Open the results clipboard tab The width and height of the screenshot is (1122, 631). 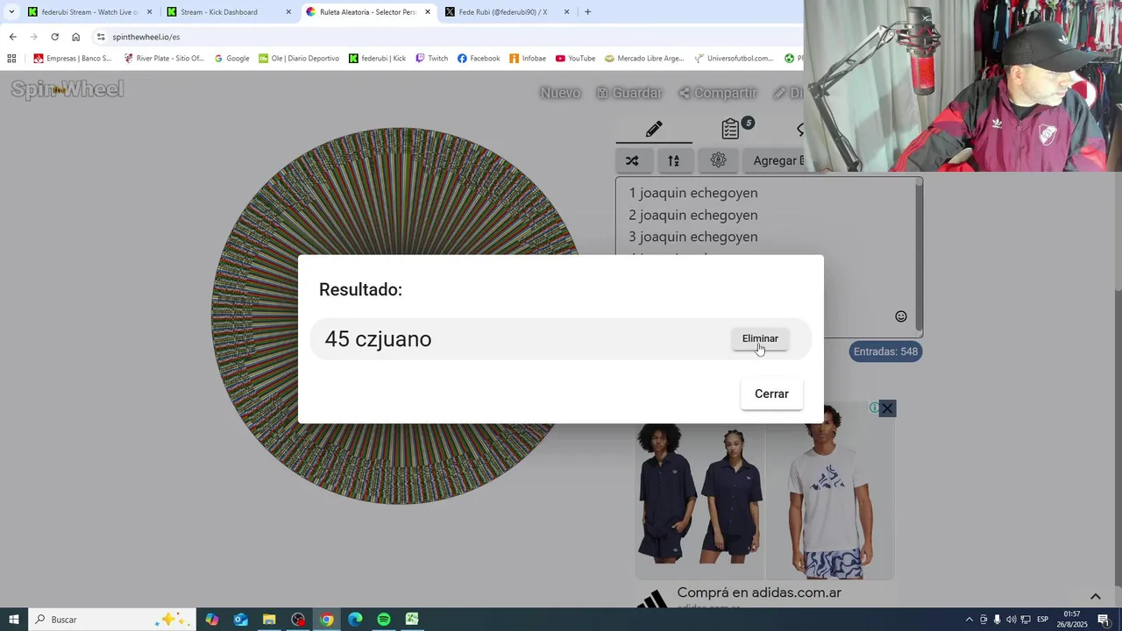[x=731, y=129]
